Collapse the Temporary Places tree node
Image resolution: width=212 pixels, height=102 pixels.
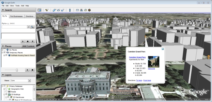coord(2,52)
